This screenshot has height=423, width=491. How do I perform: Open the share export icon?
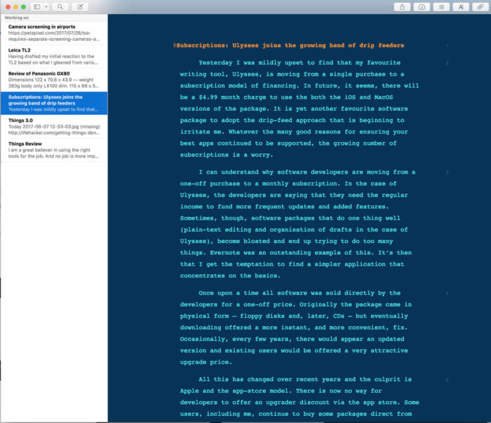(x=403, y=6)
